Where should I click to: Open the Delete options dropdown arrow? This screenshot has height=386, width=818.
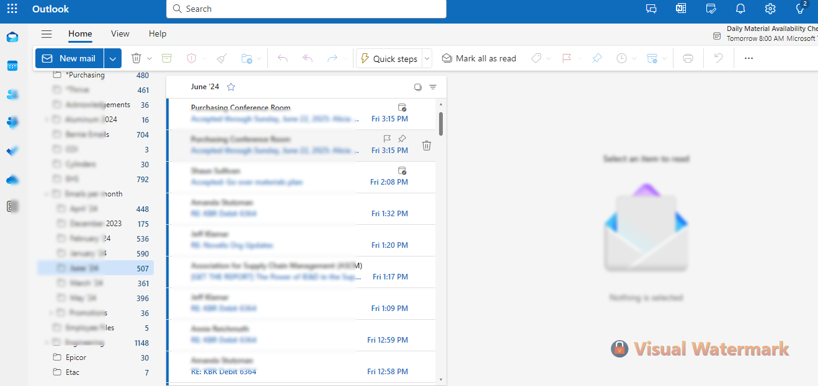coord(149,58)
